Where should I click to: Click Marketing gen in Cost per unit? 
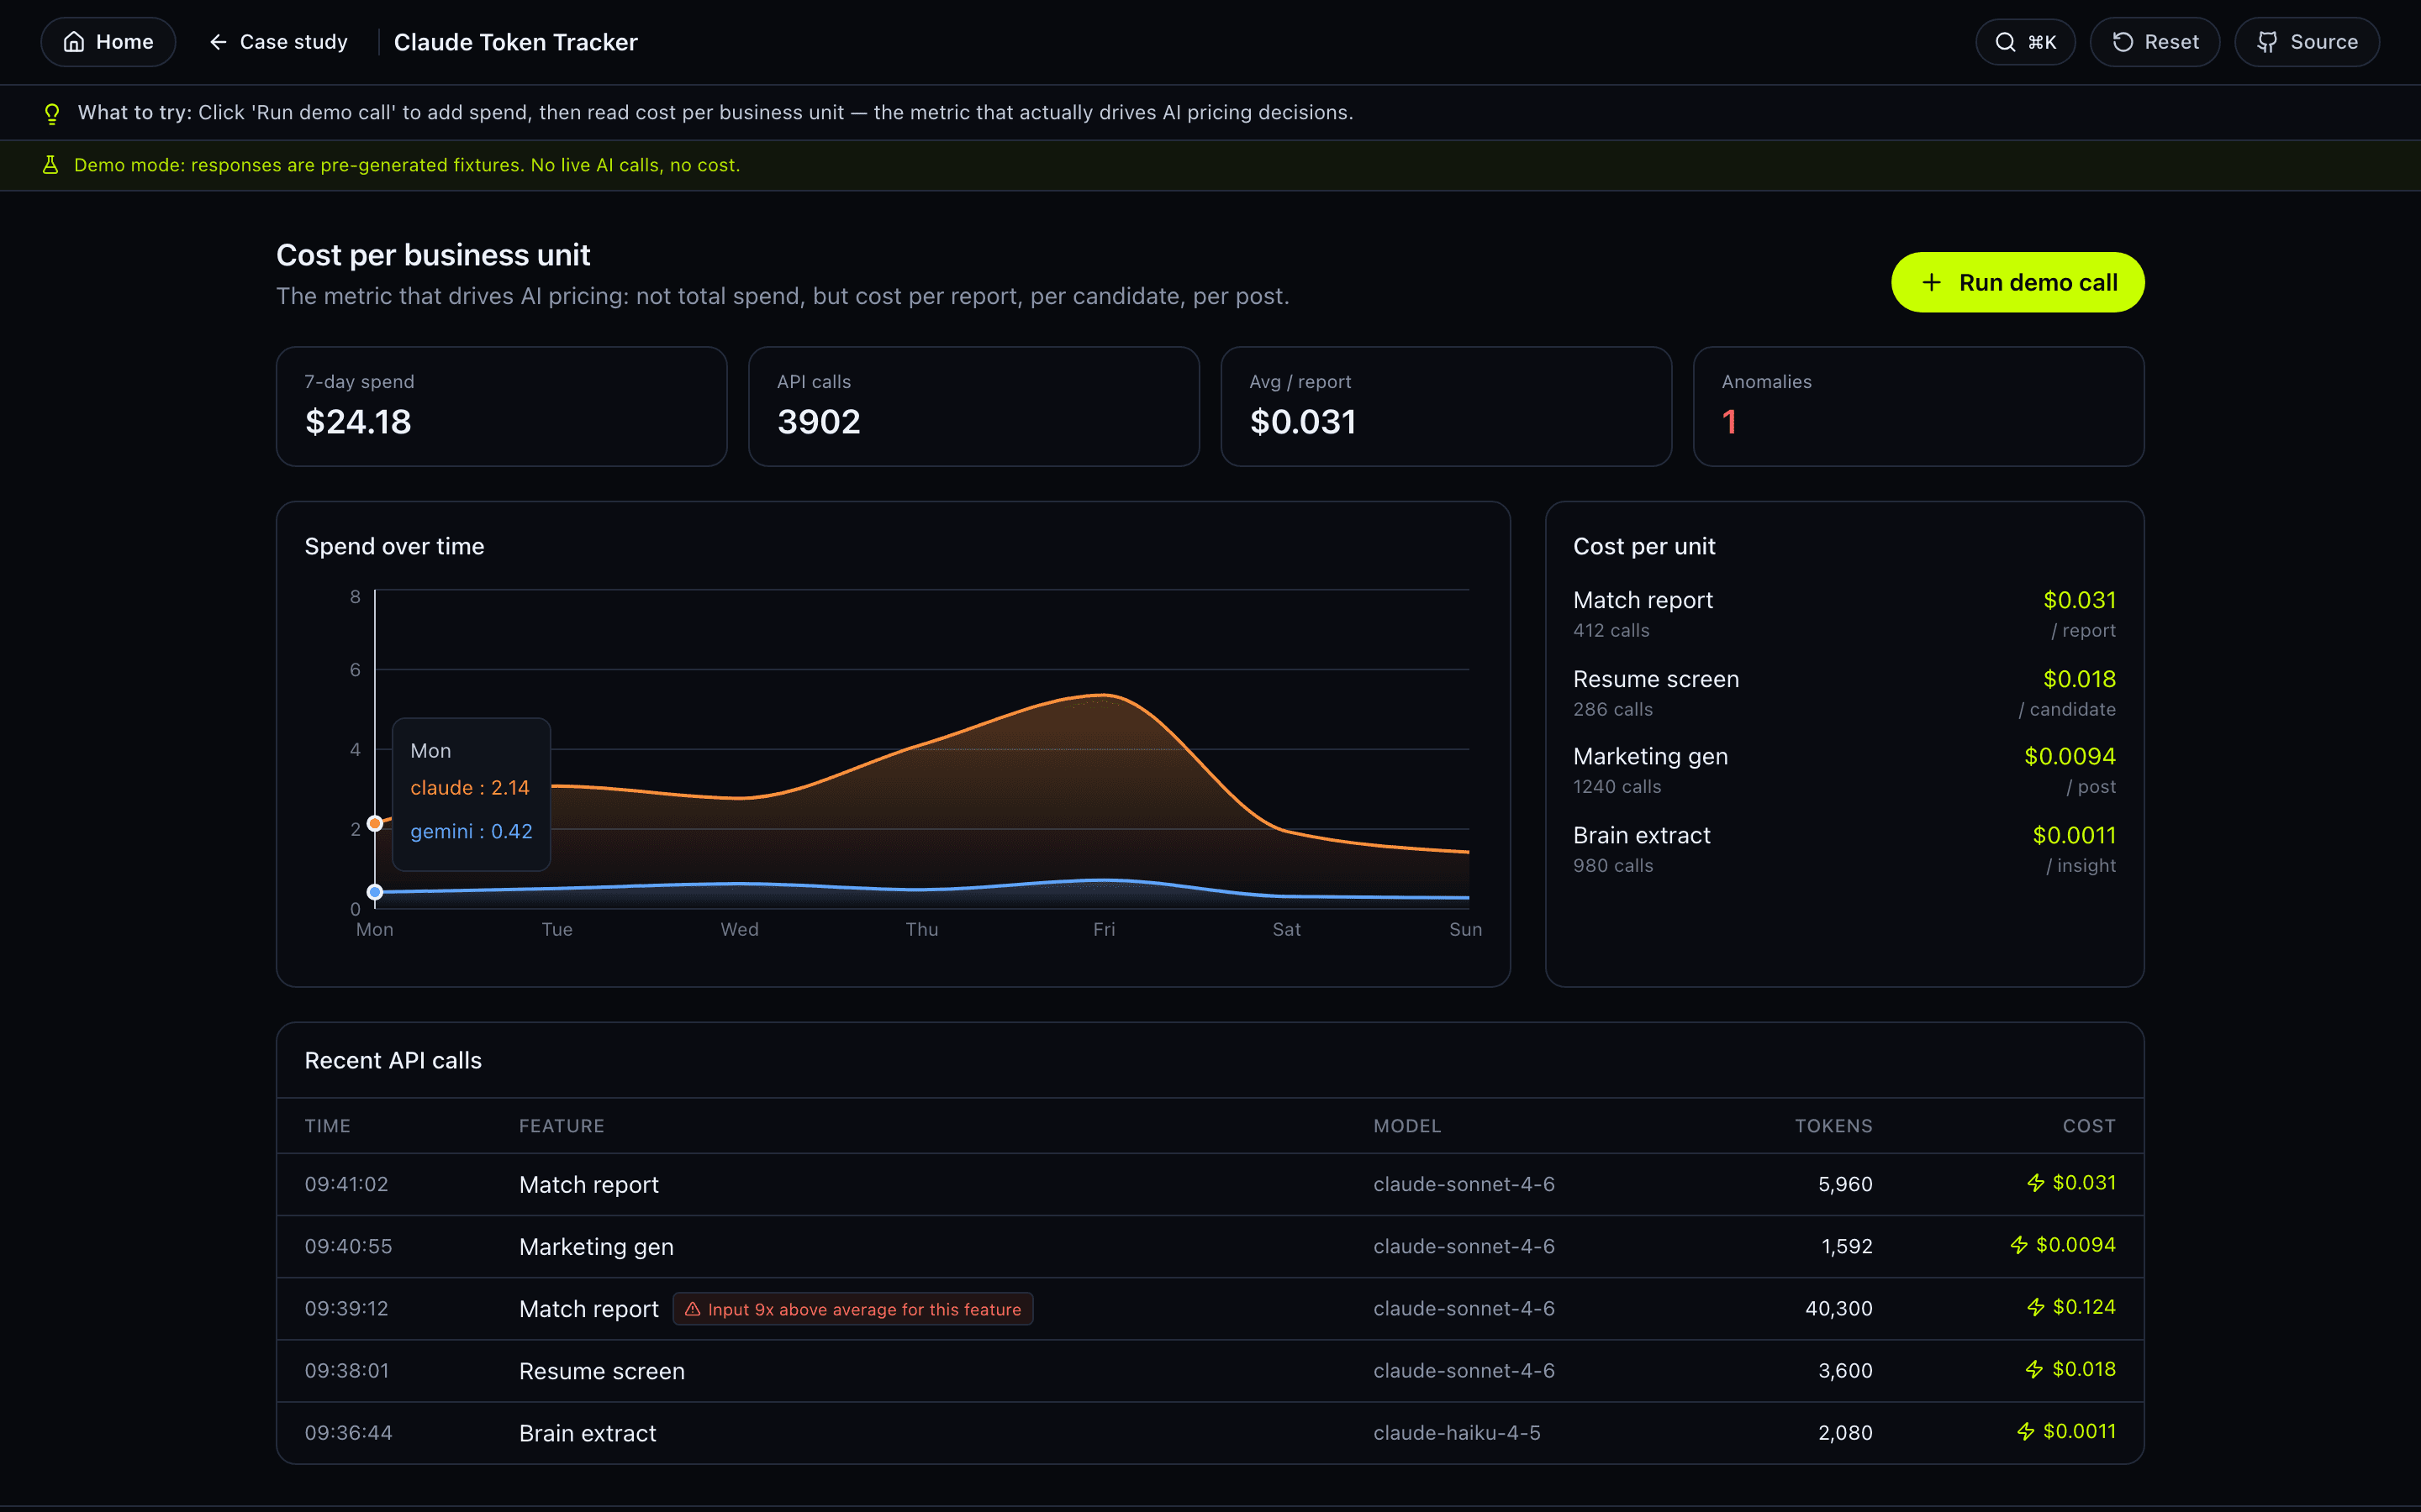coord(1651,757)
